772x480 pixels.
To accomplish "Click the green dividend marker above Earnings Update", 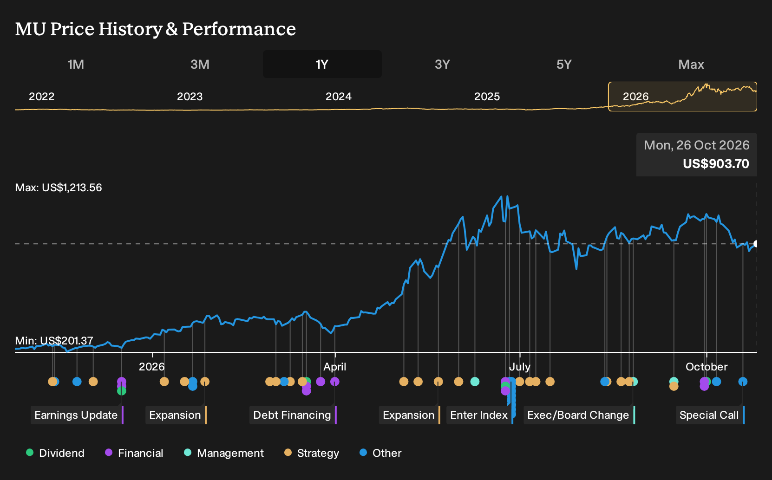I will 121,391.
